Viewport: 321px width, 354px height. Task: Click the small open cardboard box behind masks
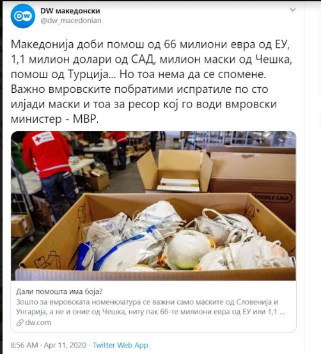(175, 171)
